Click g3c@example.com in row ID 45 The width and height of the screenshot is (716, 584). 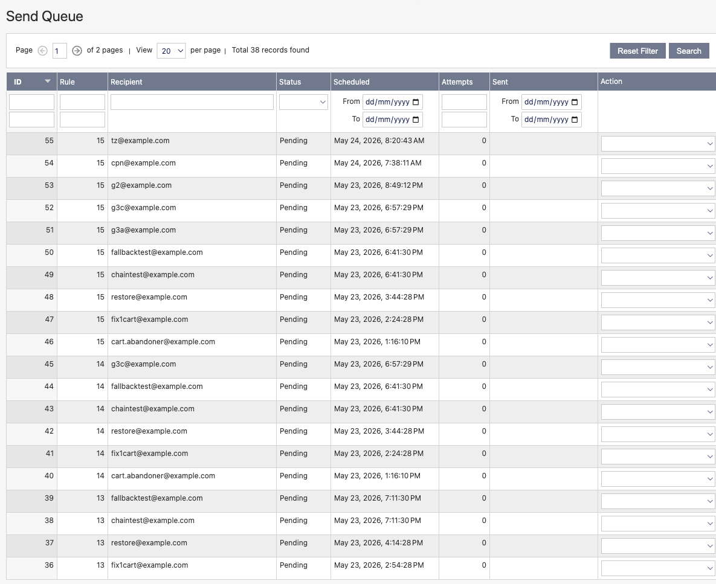tap(143, 364)
